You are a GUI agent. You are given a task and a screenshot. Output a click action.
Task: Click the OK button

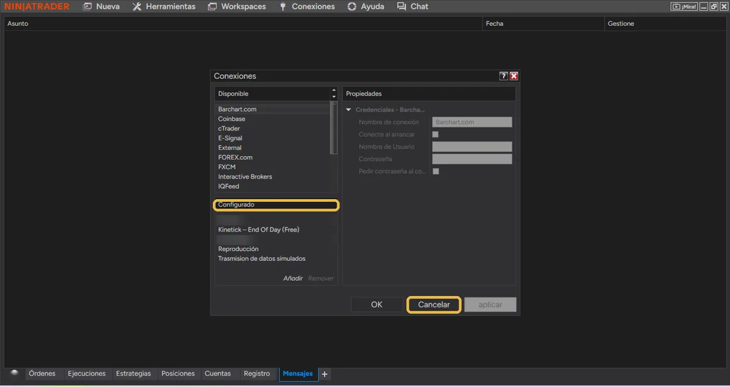coord(377,305)
